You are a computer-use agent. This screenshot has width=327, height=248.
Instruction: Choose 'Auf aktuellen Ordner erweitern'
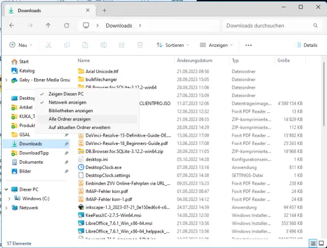pos(79,127)
